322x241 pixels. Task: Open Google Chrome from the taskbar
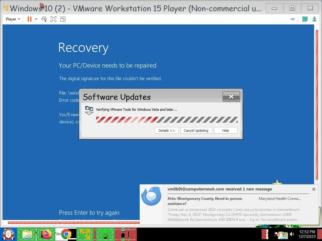(x=66, y=234)
